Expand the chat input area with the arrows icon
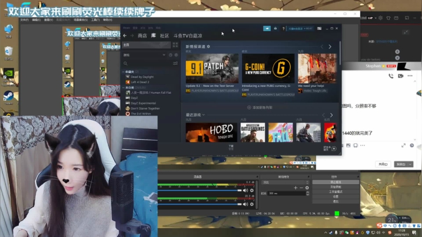The height and width of the screenshot is (237, 422). point(403,145)
